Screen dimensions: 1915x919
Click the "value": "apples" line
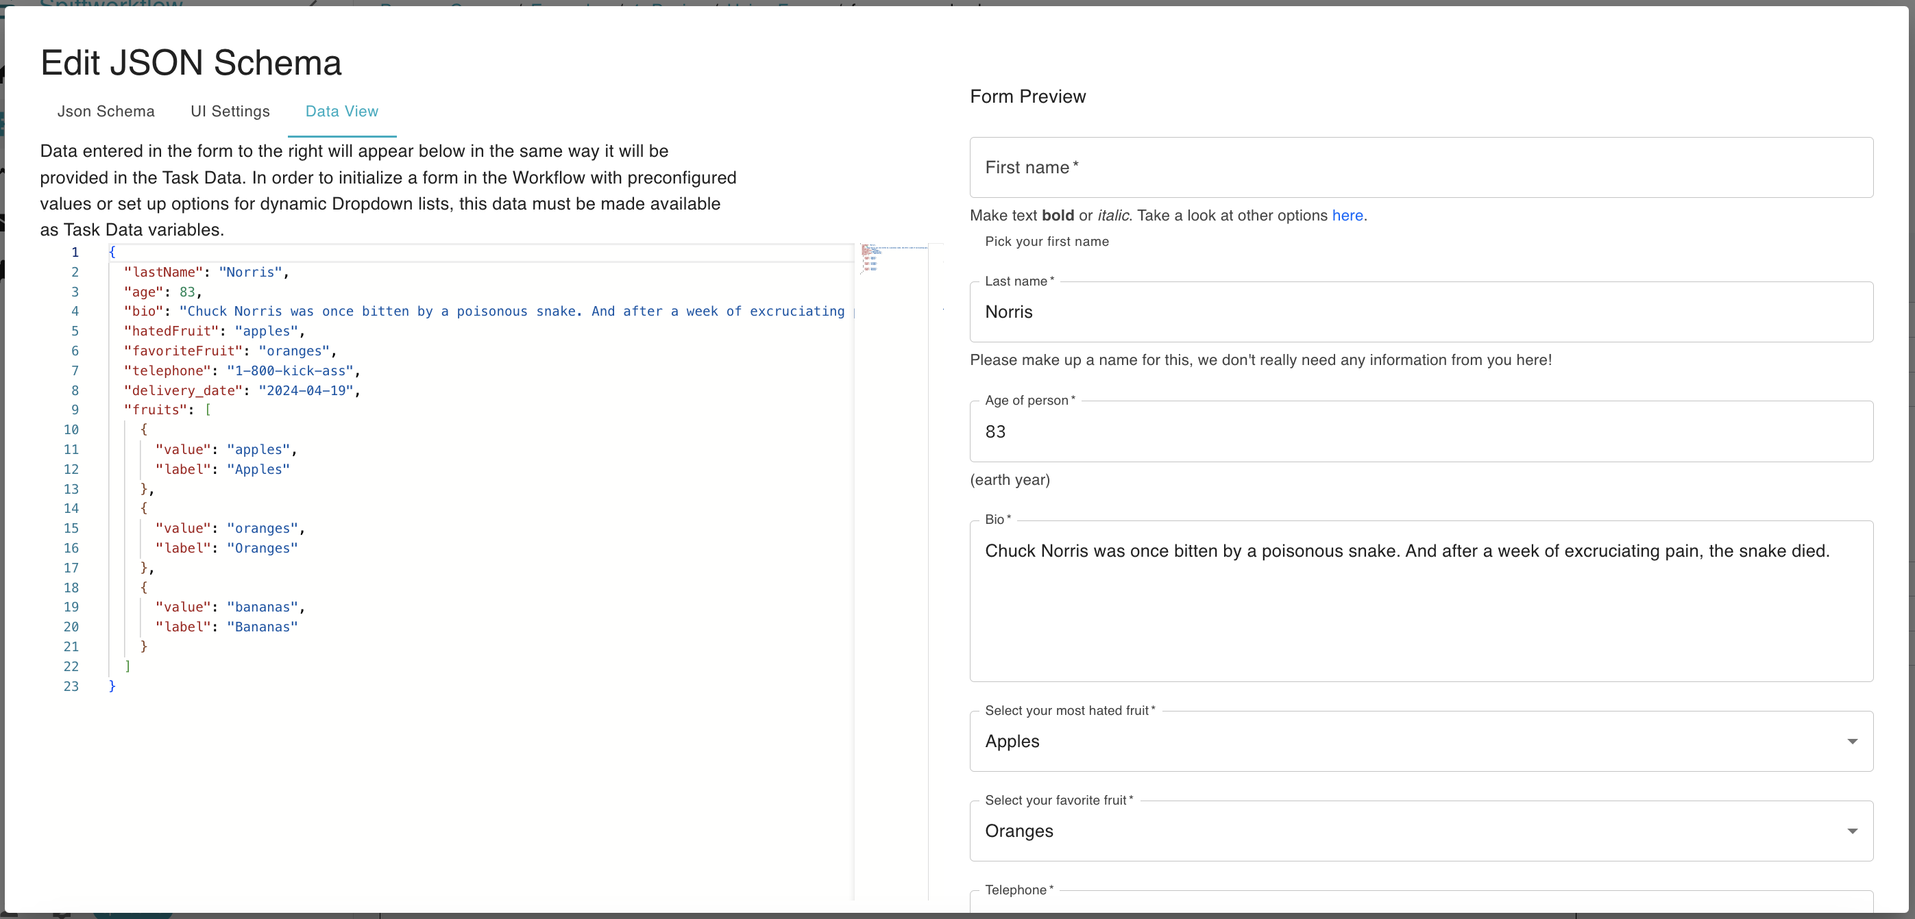coord(226,449)
